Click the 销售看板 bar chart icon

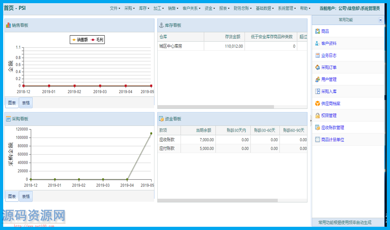pyautogui.click(x=8, y=25)
